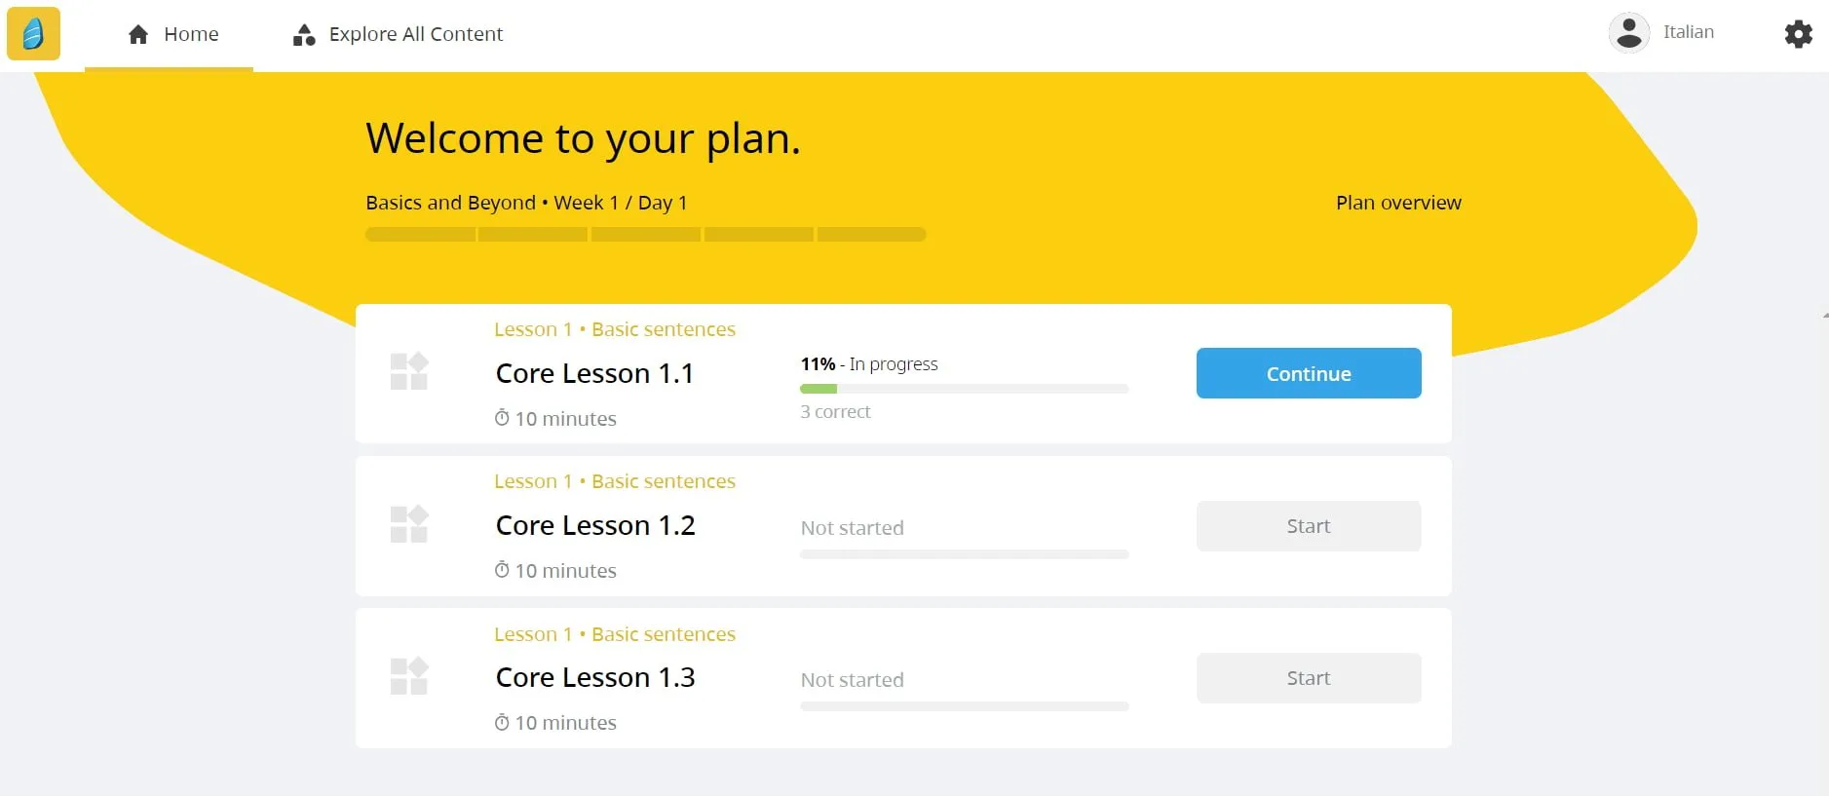This screenshot has width=1829, height=796.
Task: Open the Italian language selector
Action: pos(1688,32)
